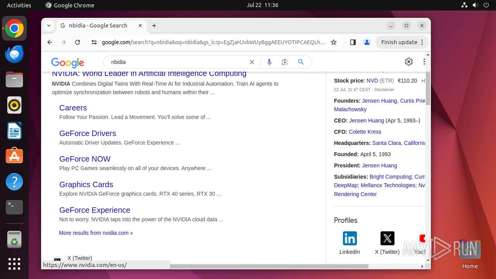Clear the search box with the X icon

pyautogui.click(x=252, y=62)
